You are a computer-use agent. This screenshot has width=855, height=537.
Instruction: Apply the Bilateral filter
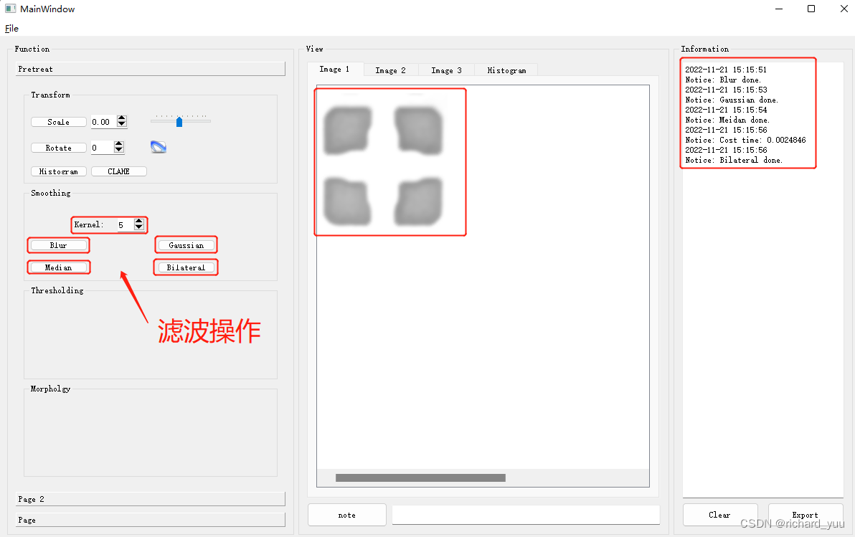(x=186, y=267)
